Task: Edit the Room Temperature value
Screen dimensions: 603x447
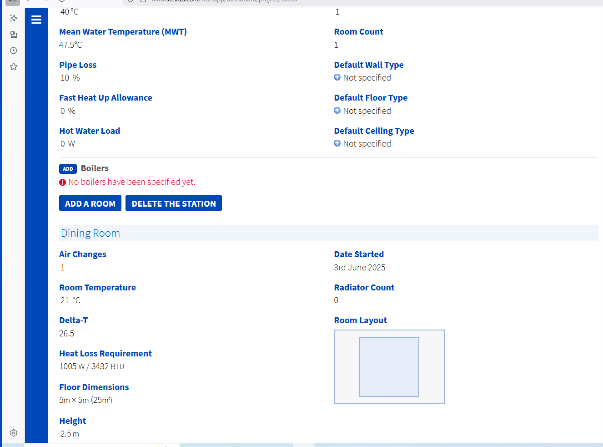Action: [70, 300]
